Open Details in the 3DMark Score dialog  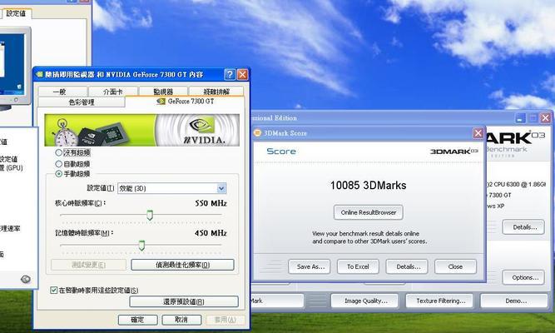pyautogui.click(x=407, y=266)
